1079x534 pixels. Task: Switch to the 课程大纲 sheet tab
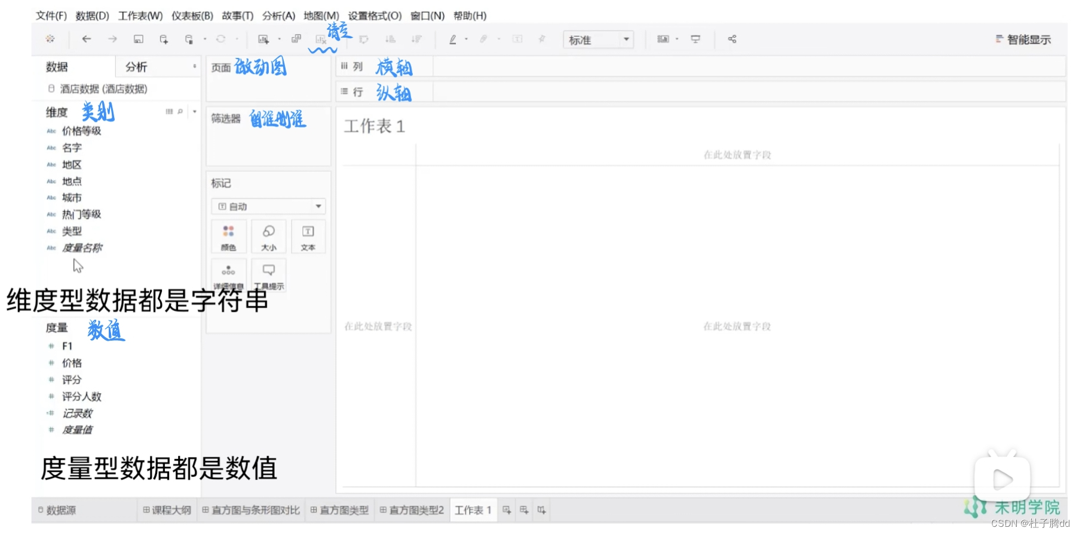point(167,510)
